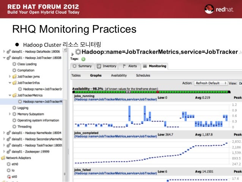Click the Logging gear icon
Image resolution: width=242 pixels, height=182 pixels.
14,108
